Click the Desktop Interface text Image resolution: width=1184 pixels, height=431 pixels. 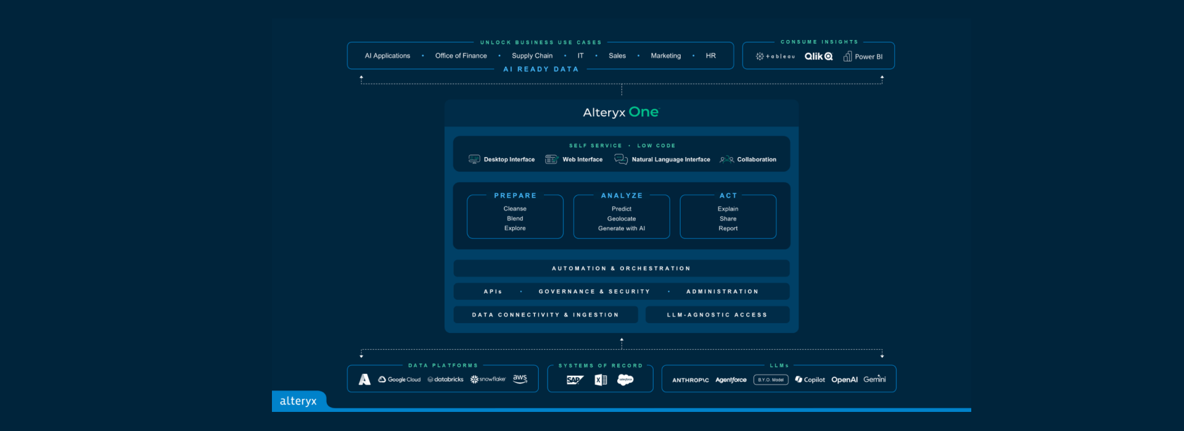[509, 159]
